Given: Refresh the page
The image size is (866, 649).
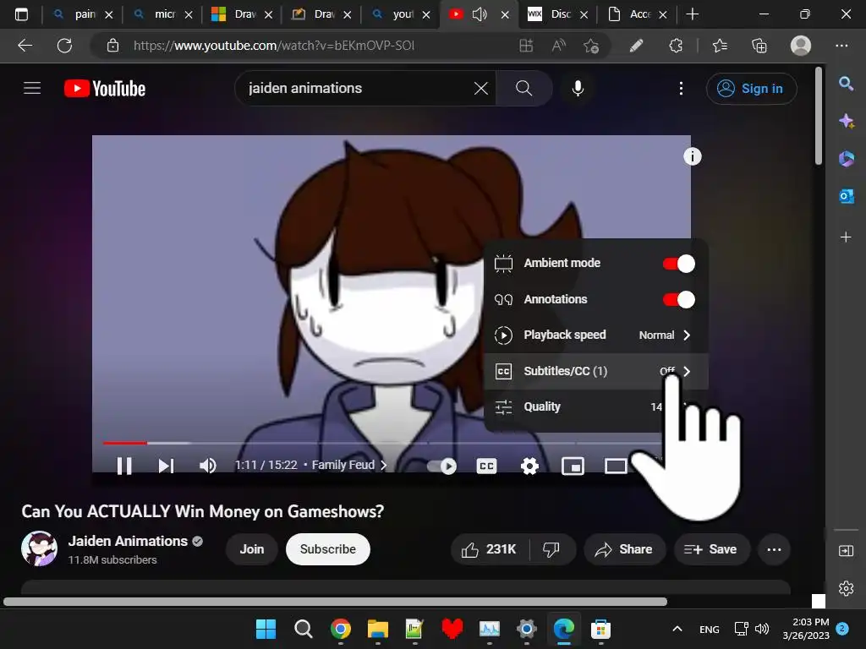Looking at the screenshot, I should point(64,46).
